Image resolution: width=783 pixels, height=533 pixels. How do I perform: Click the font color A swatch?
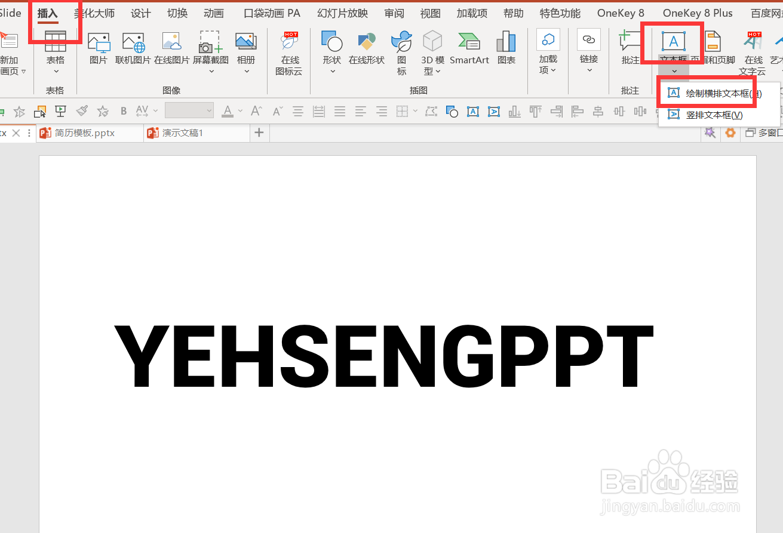click(228, 111)
